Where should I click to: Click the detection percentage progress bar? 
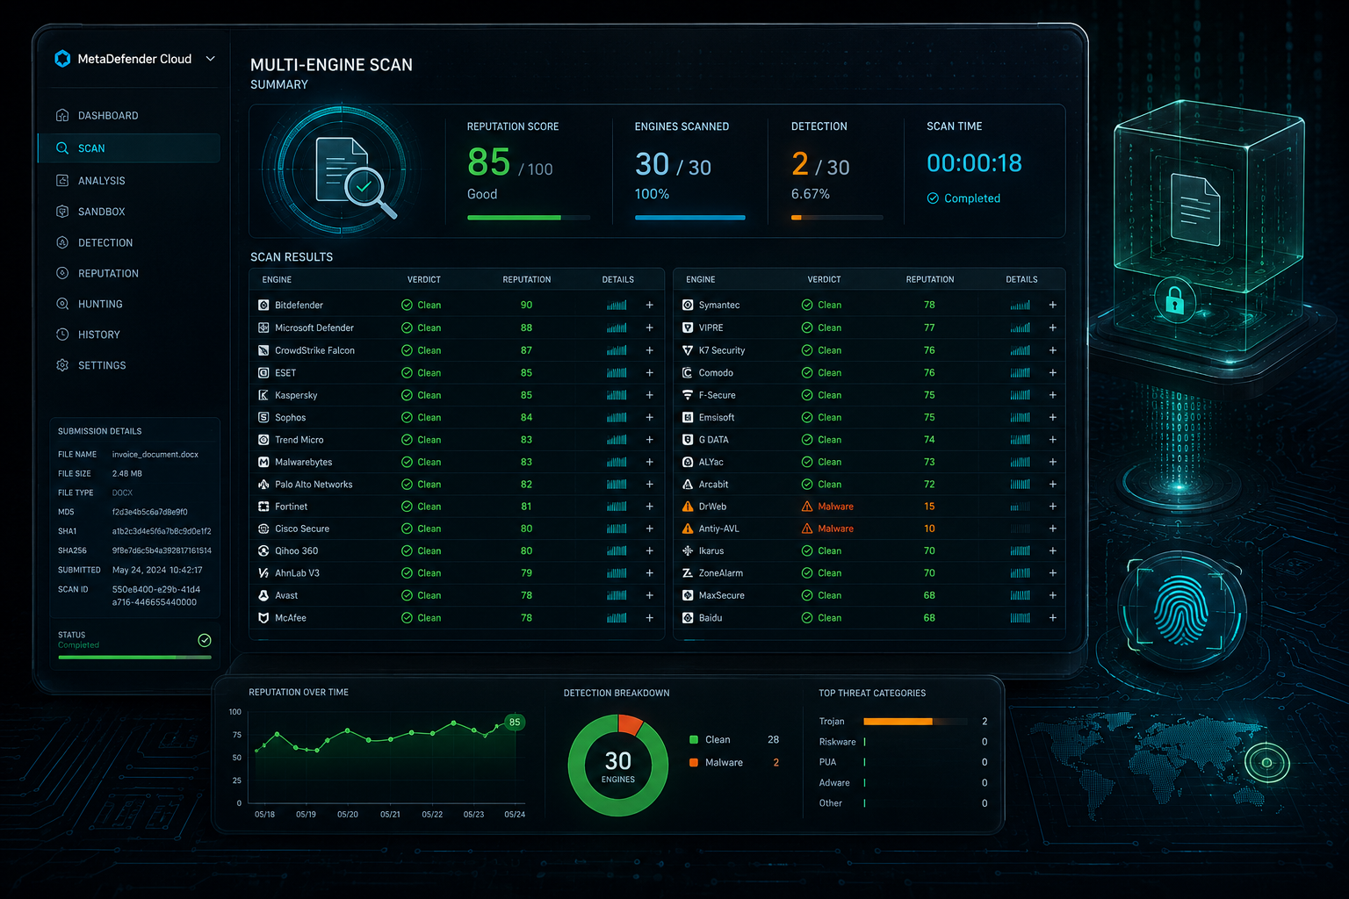point(837,218)
